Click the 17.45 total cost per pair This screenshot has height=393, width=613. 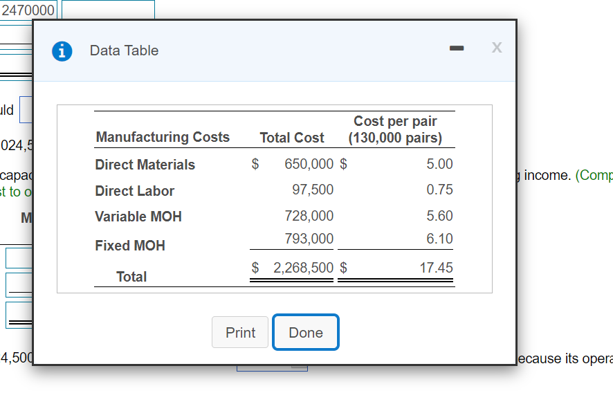click(x=437, y=268)
